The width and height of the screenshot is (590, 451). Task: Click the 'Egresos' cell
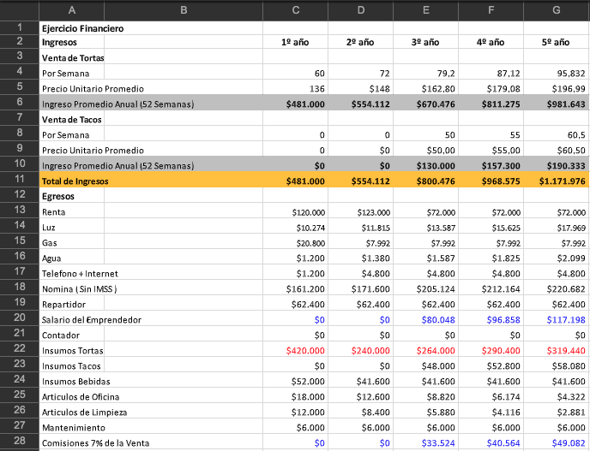tap(71, 196)
